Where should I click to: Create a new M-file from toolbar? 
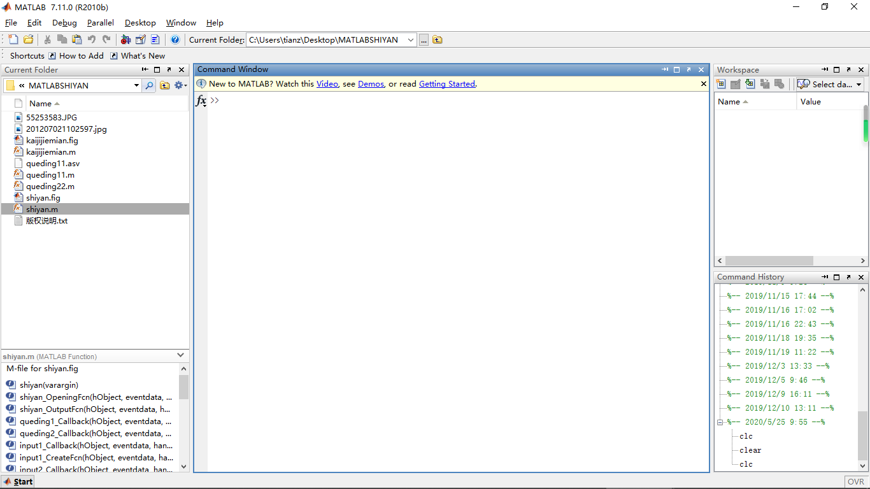click(x=13, y=39)
